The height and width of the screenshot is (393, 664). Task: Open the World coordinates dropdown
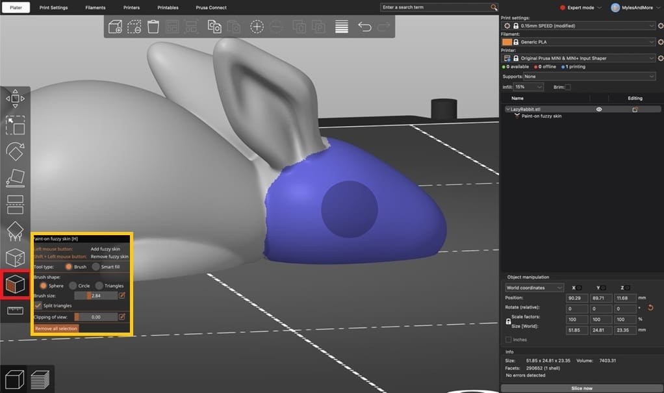(x=535, y=288)
